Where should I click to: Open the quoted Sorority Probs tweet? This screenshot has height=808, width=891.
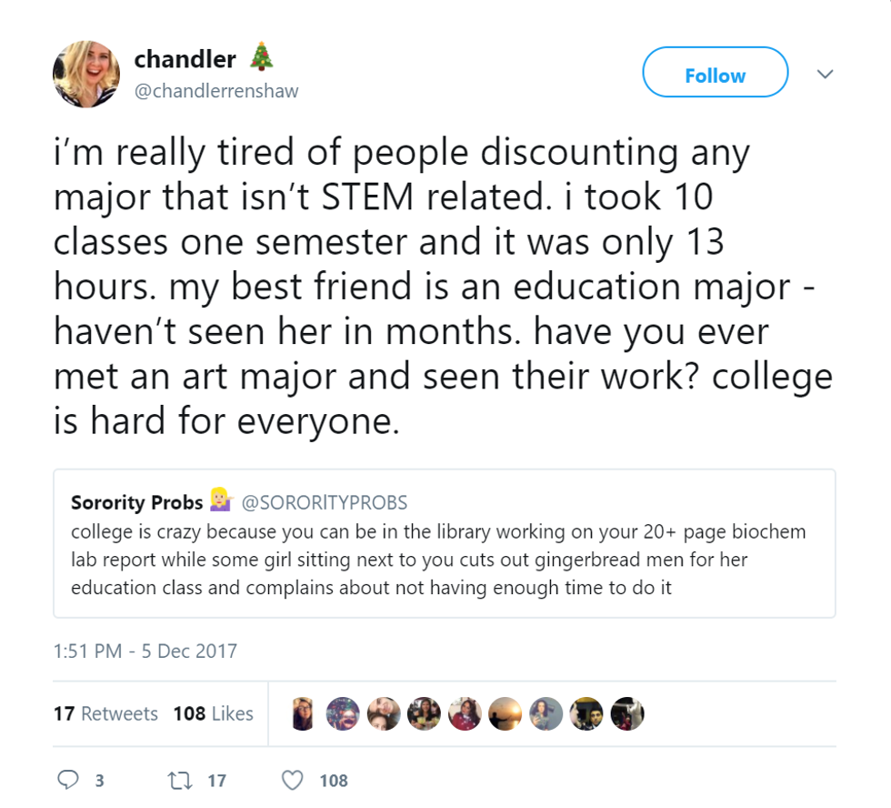[x=444, y=560]
